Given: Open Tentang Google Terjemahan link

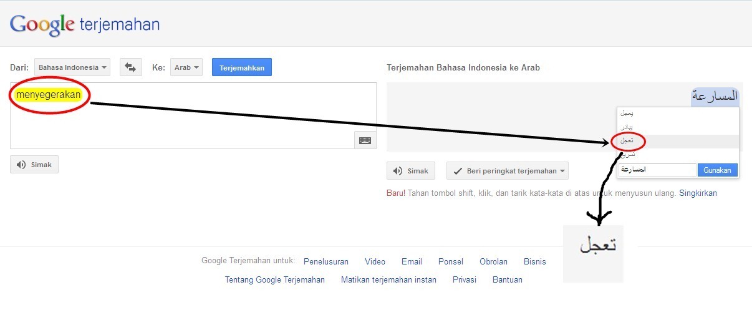Looking at the screenshot, I should (x=275, y=279).
